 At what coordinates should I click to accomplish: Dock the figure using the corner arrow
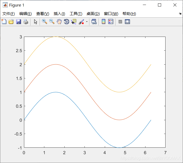180,13
